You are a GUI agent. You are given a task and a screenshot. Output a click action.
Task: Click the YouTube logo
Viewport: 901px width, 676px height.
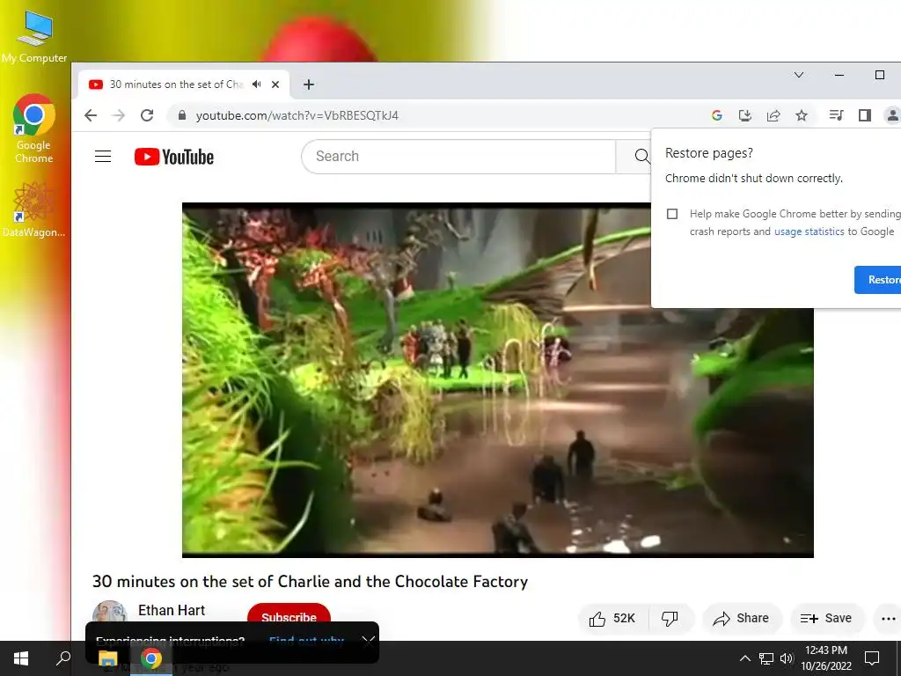point(174,157)
